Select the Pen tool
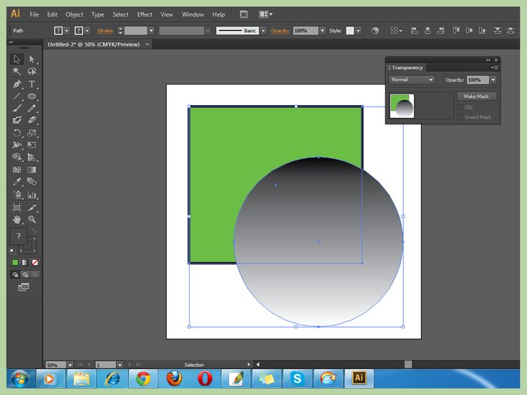 click(x=16, y=84)
